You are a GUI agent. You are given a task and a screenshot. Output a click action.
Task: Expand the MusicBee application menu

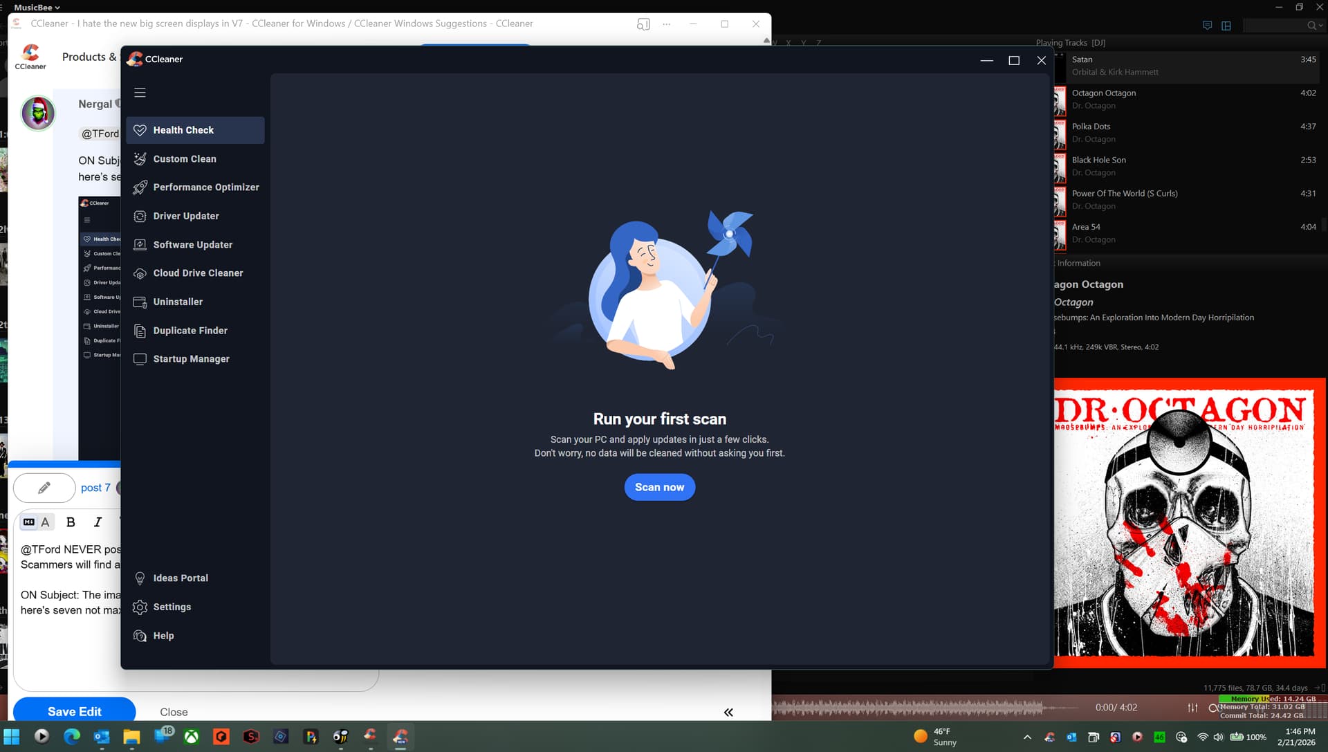coord(37,7)
